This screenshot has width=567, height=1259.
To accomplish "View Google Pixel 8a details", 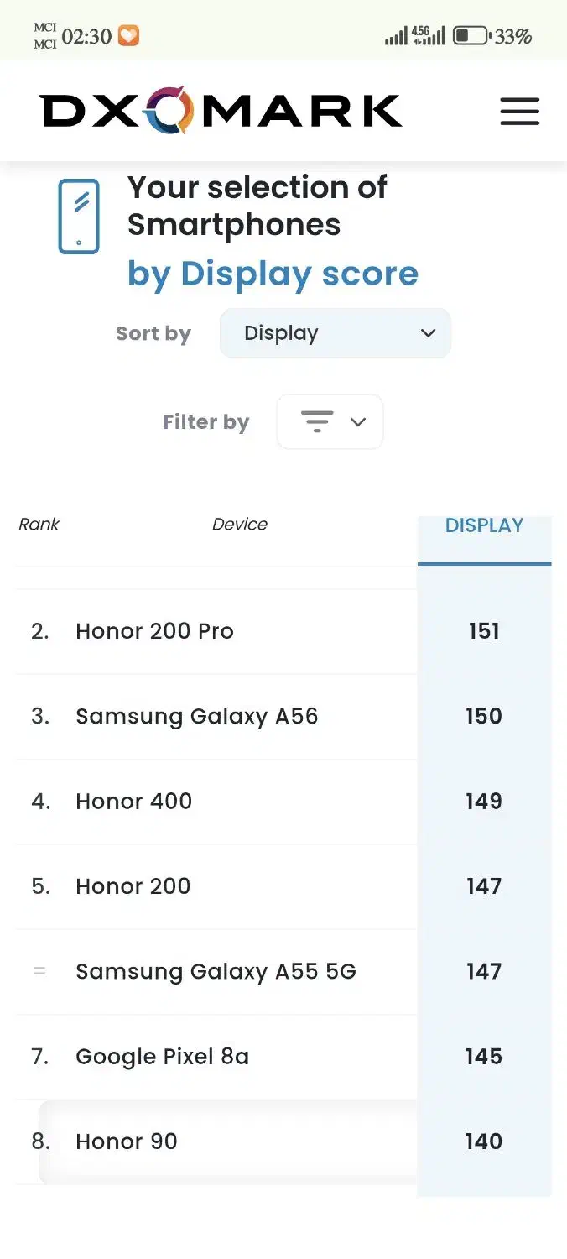I will point(162,1057).
